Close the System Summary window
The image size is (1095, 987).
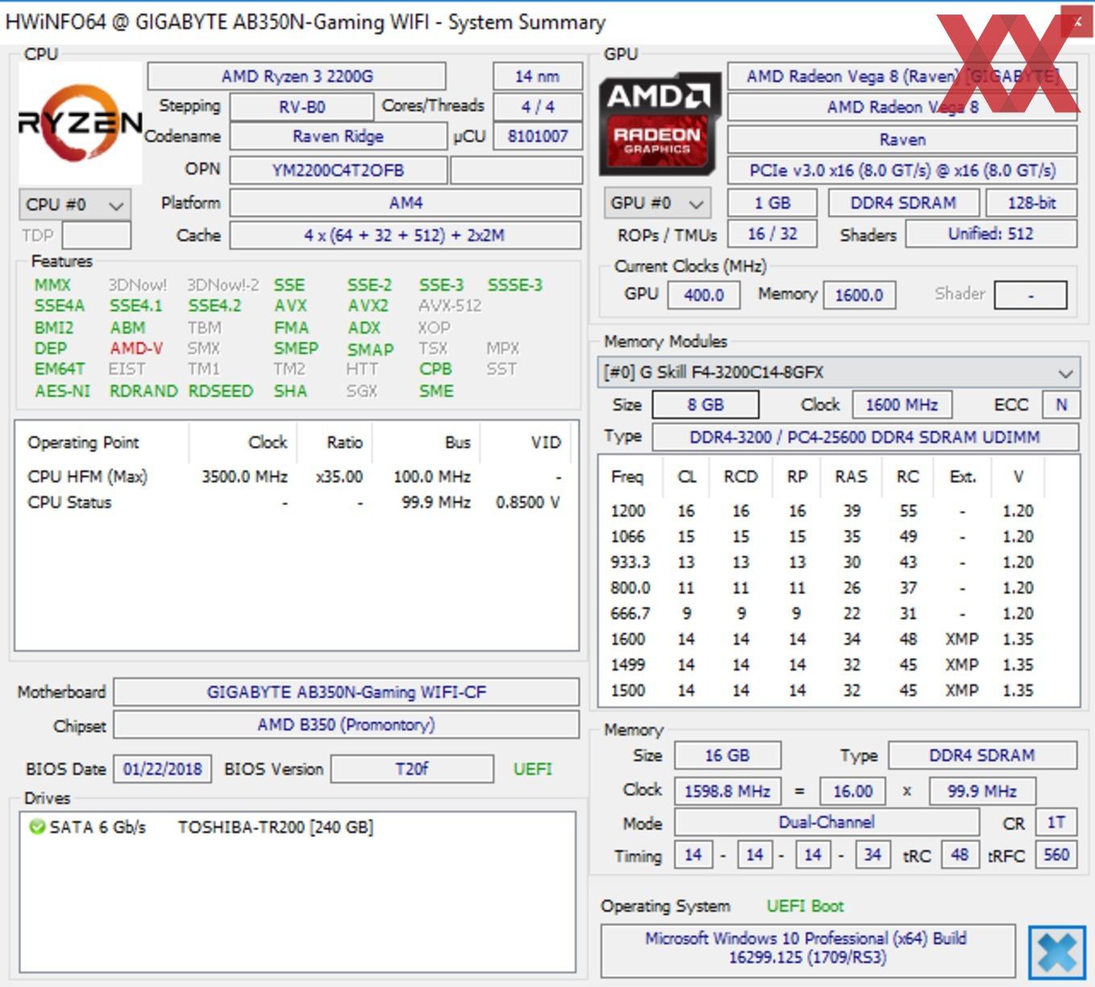pyautogui.click(x=1077, y=22)
